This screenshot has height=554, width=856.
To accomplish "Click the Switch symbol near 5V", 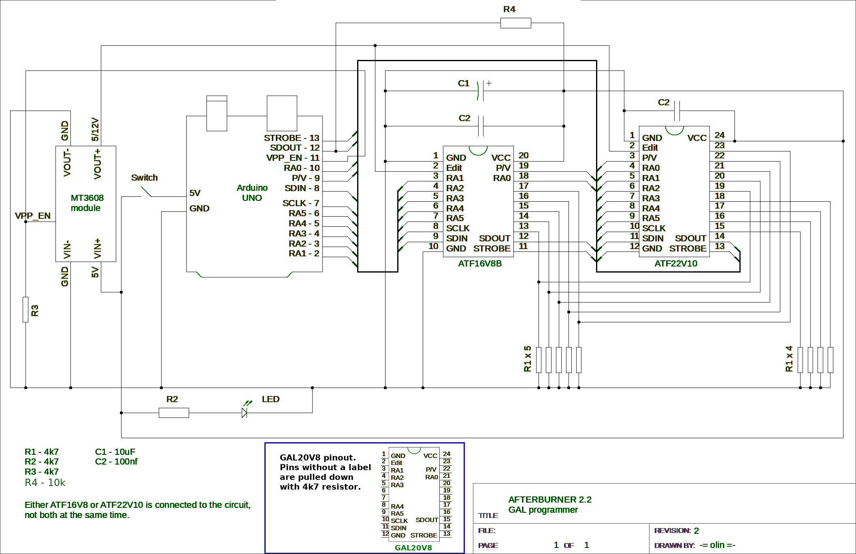I will [146, 191].
